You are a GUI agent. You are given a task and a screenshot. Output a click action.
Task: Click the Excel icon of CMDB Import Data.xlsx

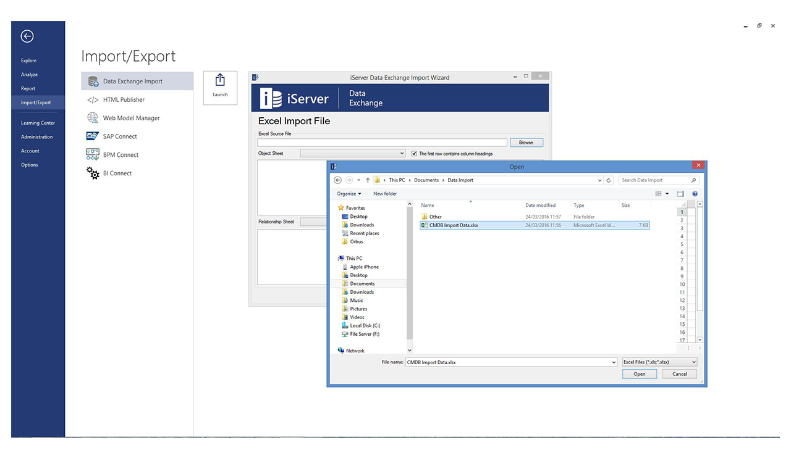pos(425,225)
